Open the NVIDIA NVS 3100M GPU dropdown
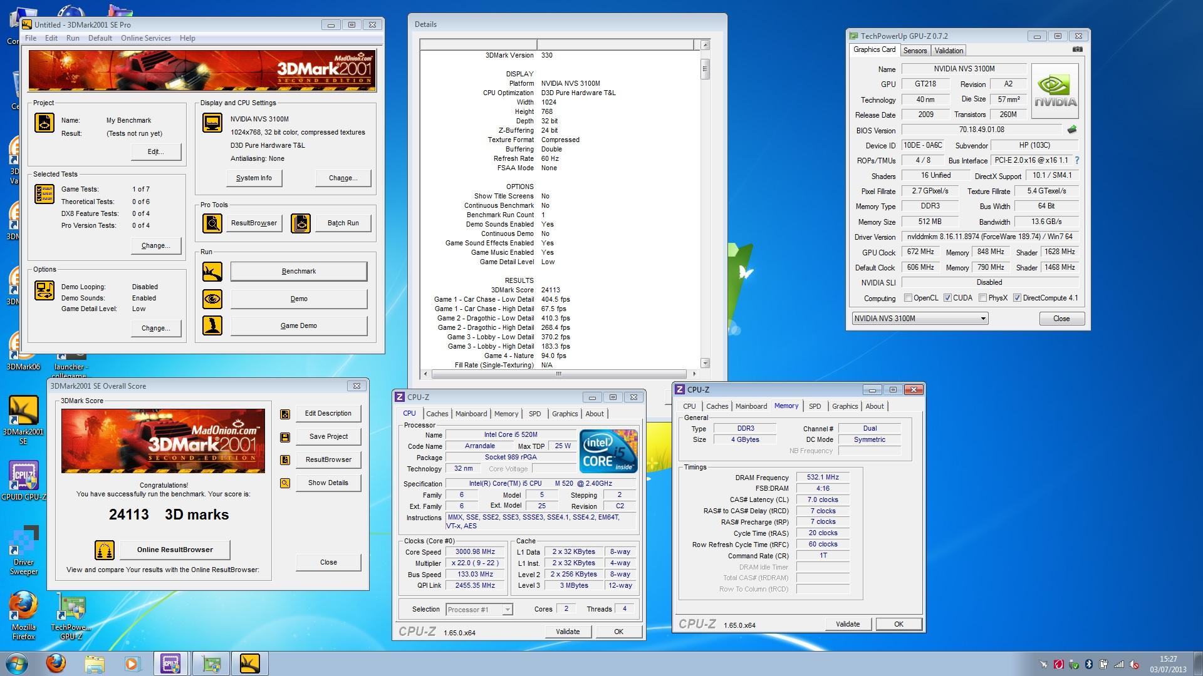Image resolution: width=1203 pixels, height=676 pixels. tap(920, 319)
